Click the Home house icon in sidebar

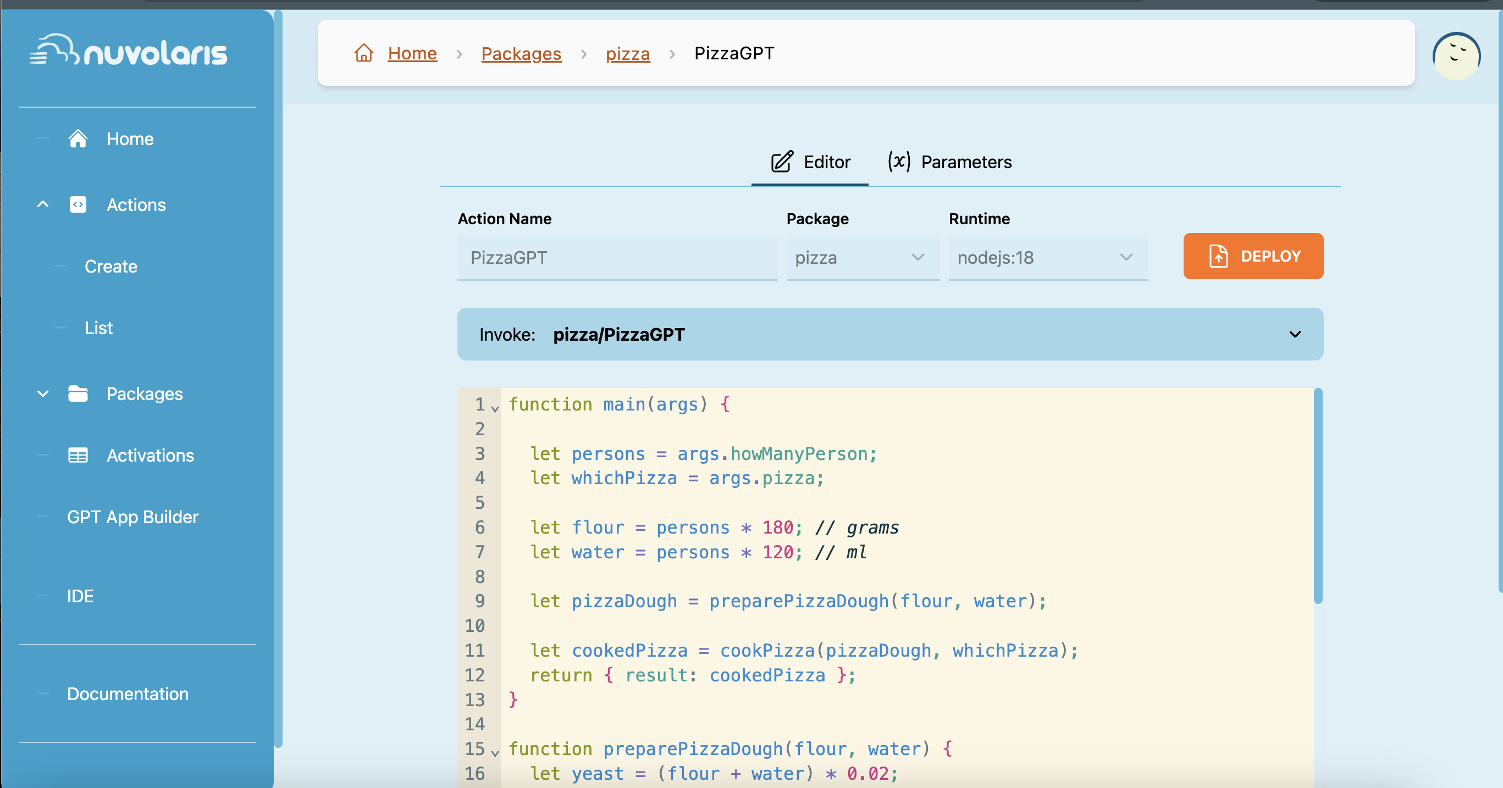tap(78, 139)
